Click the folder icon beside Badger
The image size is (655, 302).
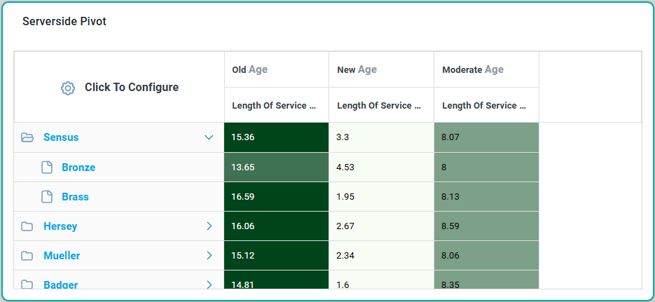pyautogui.click(x=27, y=284)
